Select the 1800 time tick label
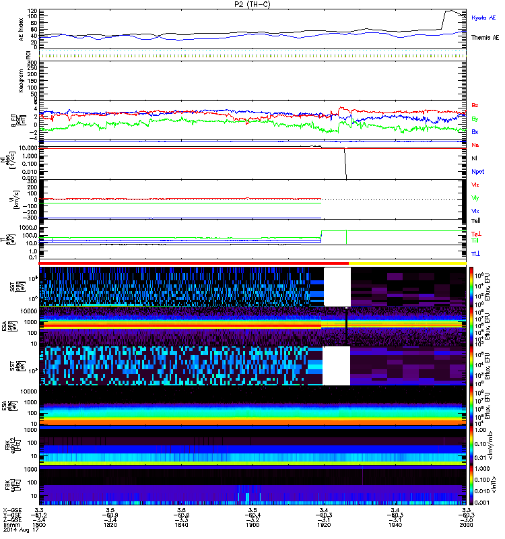 coord(39,525)
